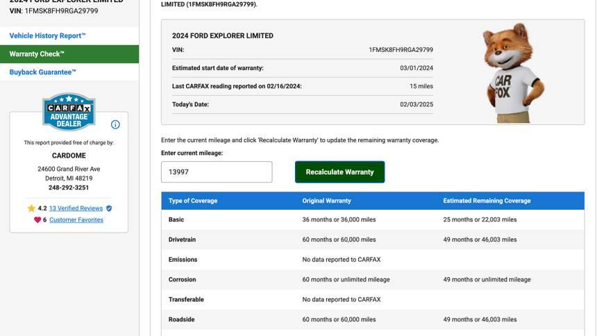Open the 13 Verified Reviews link
Image resolution: width=597 pixels, height=336 pixels.
pos(76,208)
